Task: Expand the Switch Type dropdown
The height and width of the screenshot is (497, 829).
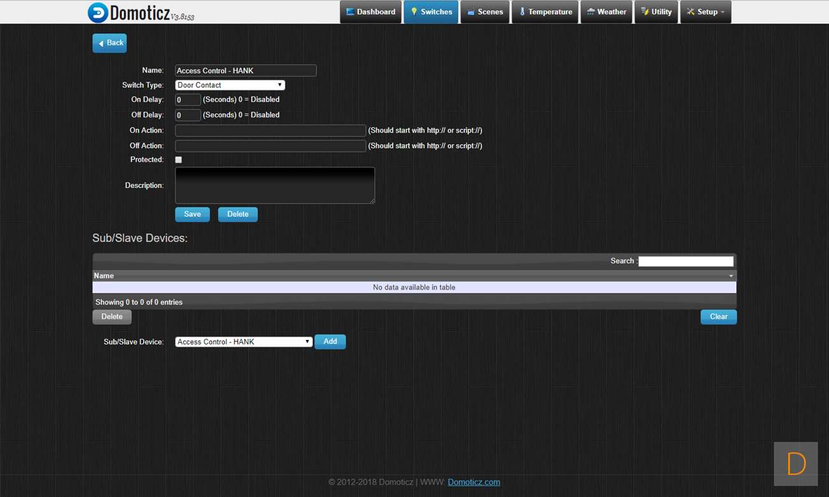Action: (x=230, y=85)
